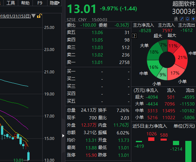Screen dimensions: 196x162
Task: Click the 最高 price 13.88
Action: pos(91,148)
